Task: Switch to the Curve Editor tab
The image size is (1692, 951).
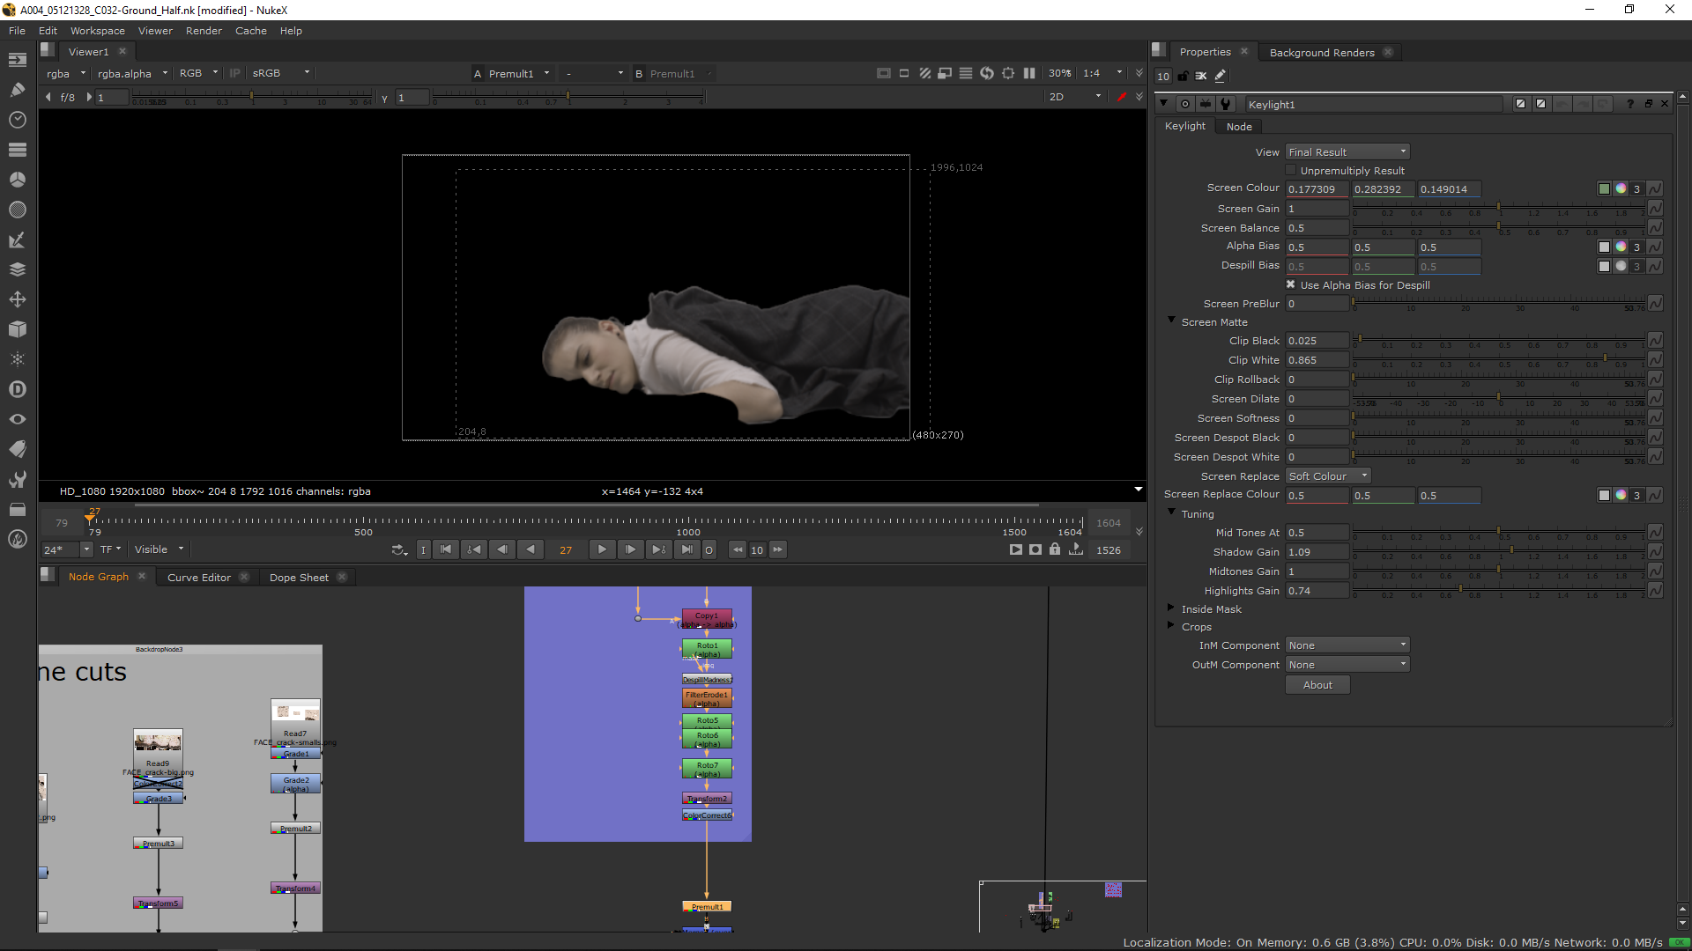Action: pos(199,578)
